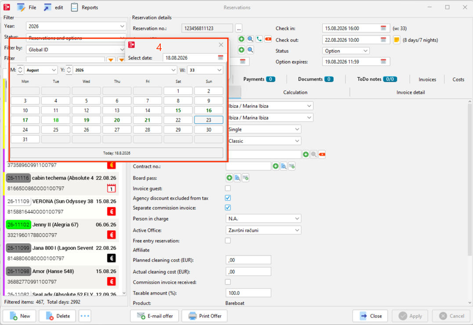Image resolution: width=473 pixels, height=325 pixels.
Task: Open the Option expires calendar icon
Action: [383, 61]
